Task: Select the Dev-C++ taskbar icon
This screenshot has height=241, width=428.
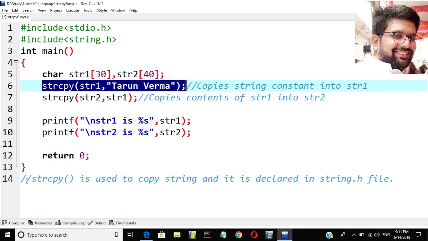Action: (285, 235)
